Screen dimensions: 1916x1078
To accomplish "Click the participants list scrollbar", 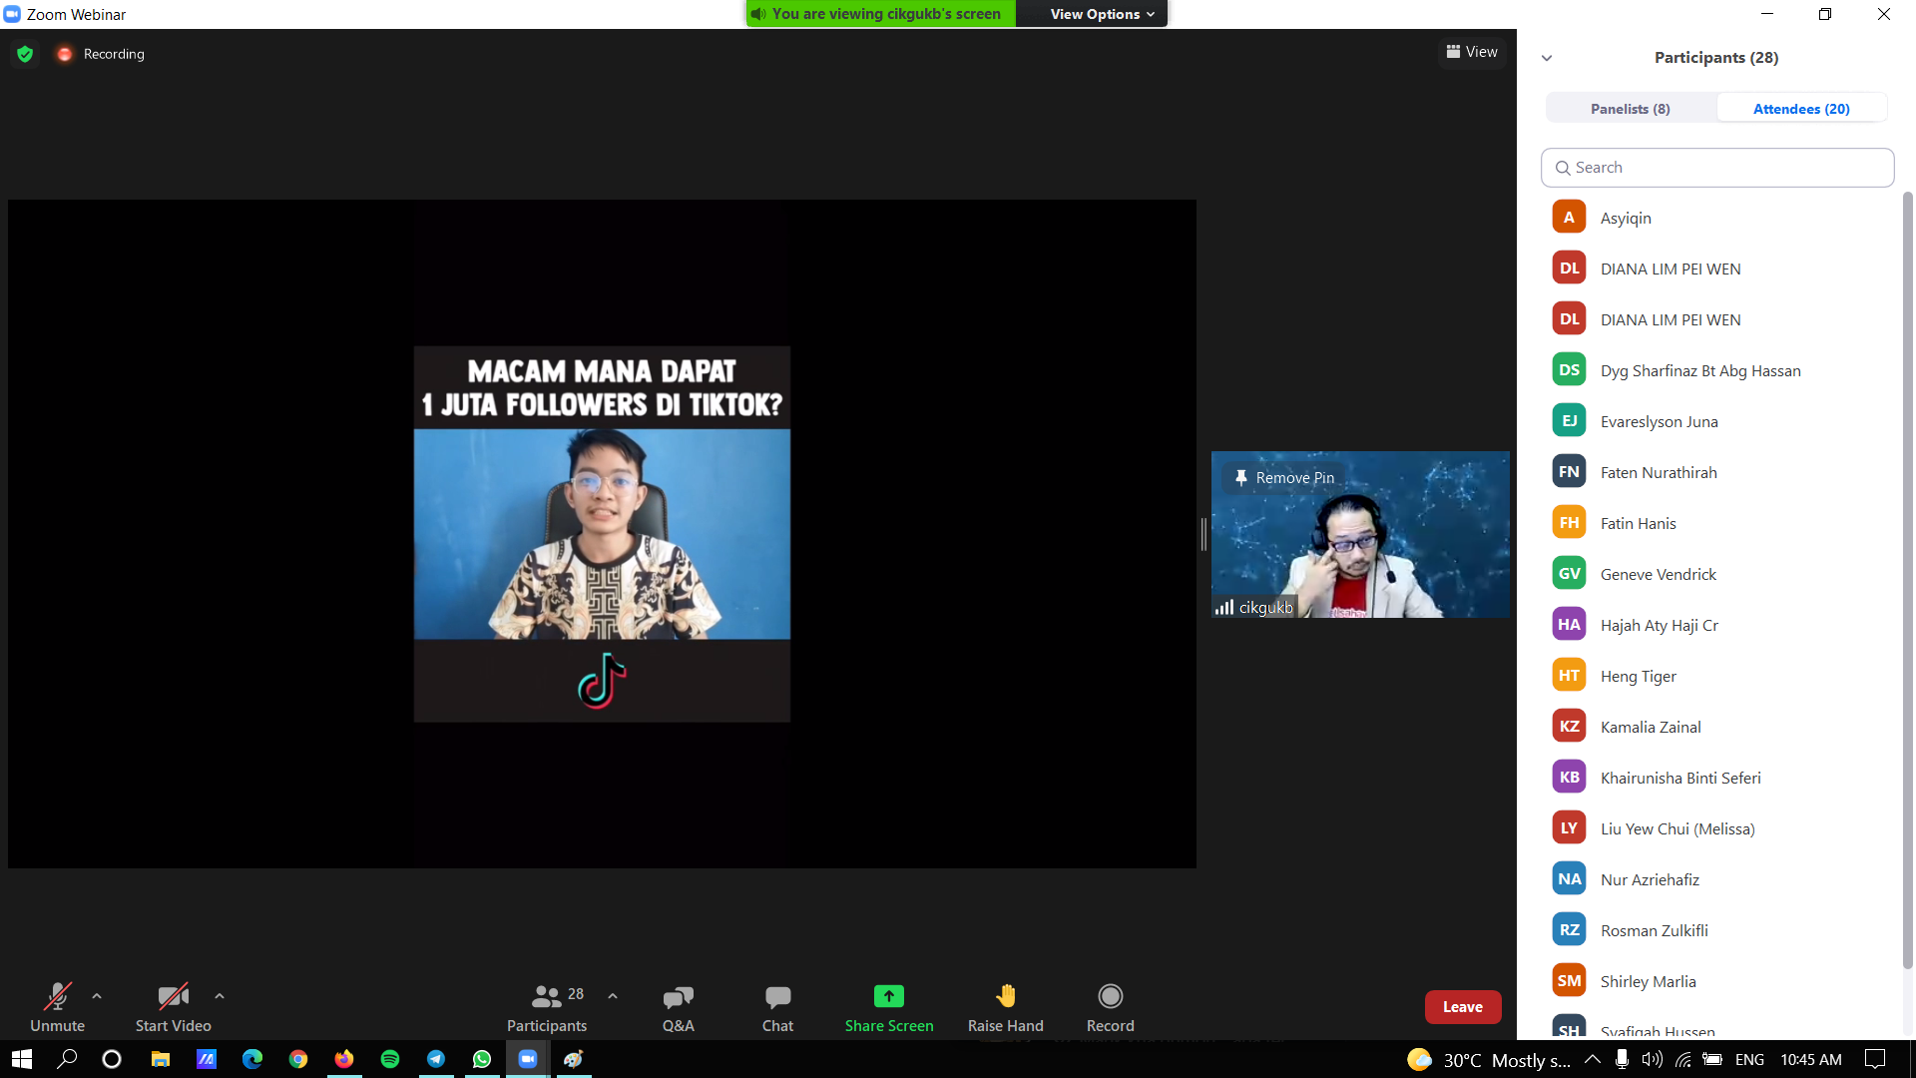I will coord(1907,579).
